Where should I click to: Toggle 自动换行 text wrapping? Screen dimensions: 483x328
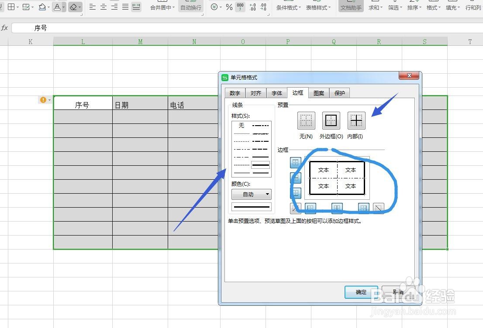click(190, 7)
